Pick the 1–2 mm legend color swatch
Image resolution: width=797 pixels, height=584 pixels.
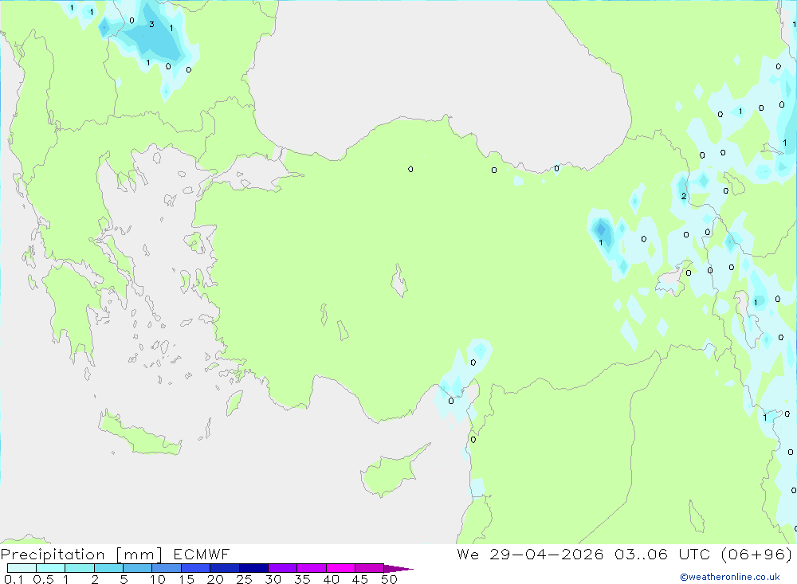click(x=80, y=568)
